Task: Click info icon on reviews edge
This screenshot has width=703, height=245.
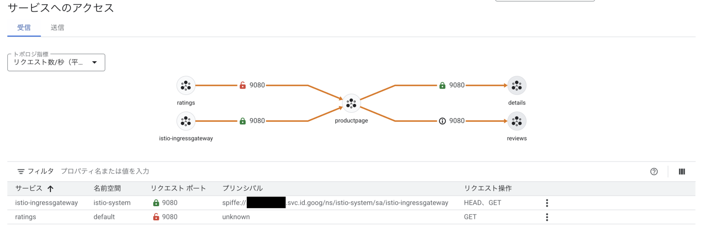Action: [x=442, y=121]
